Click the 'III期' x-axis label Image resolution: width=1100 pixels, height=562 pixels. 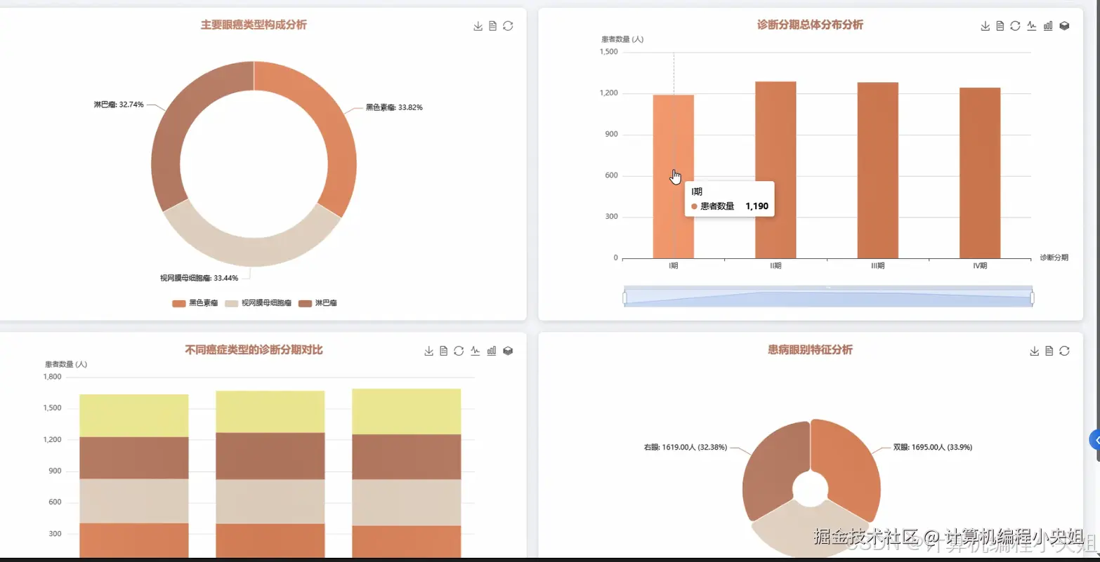[878, 266]
